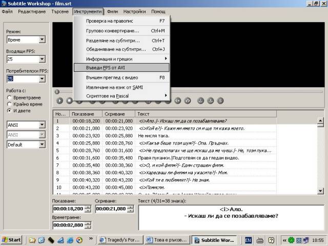Click the video seek slider handle

(x=57, y=92)
